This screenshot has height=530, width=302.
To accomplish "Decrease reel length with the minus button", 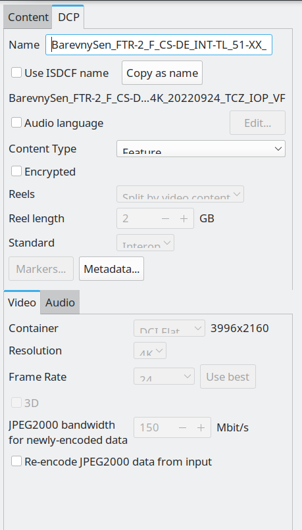I will click(x=165, y=219).
